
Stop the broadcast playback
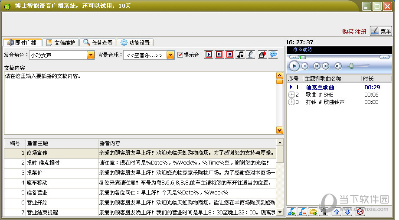pyautogui.click(x=229, y=55)
